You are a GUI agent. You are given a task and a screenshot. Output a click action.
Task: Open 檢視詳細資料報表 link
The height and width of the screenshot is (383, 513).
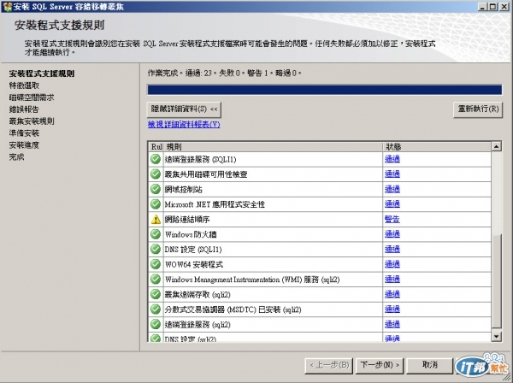click(184, 124)
